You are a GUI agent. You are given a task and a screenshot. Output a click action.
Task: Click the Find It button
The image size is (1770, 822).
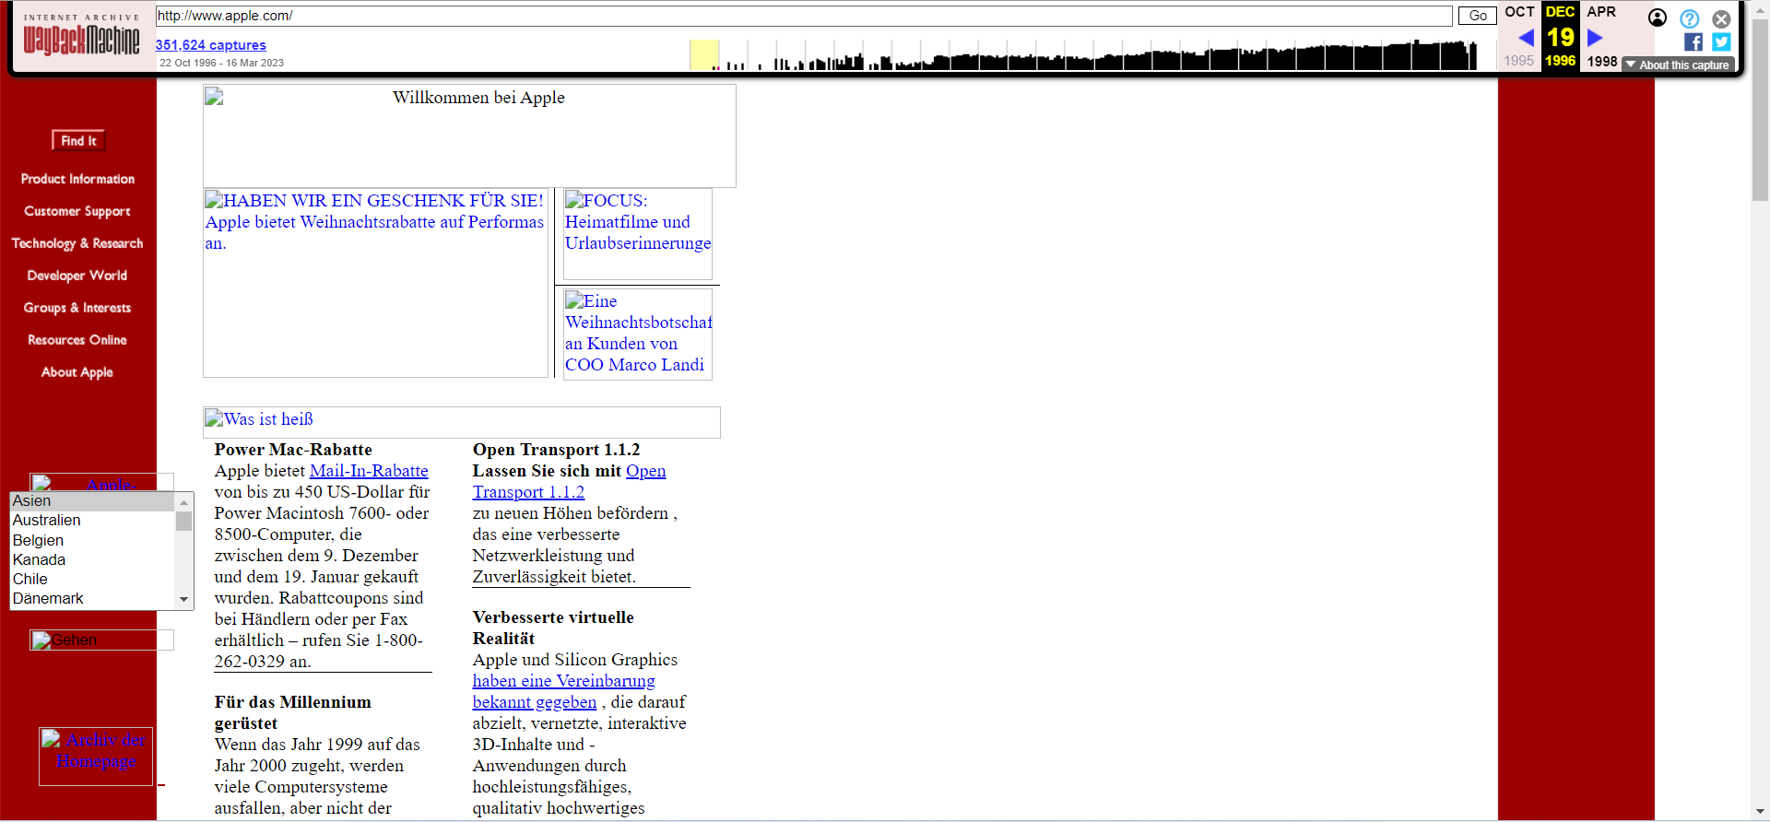[78, 140]
